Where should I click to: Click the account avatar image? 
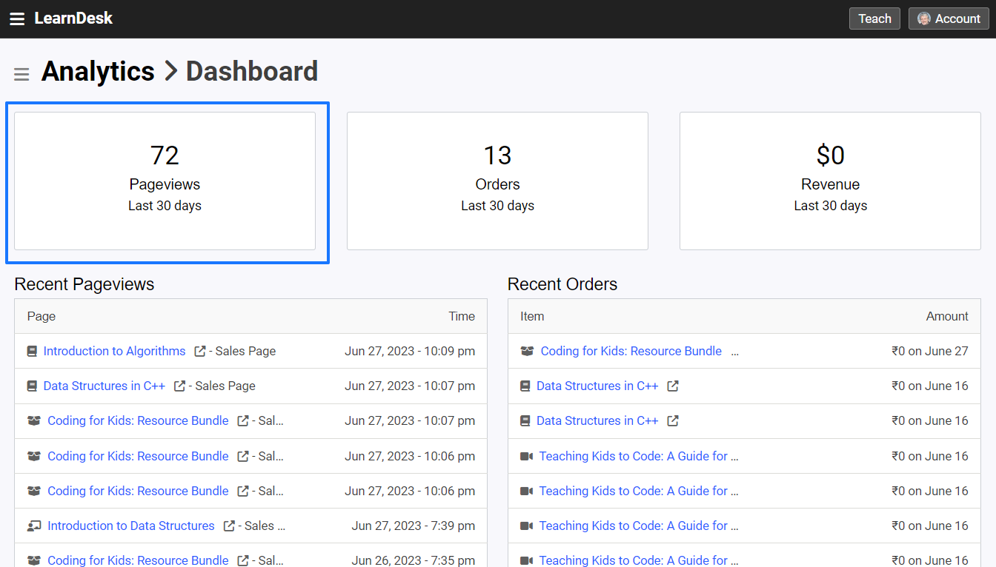click(x=924, y=19)
